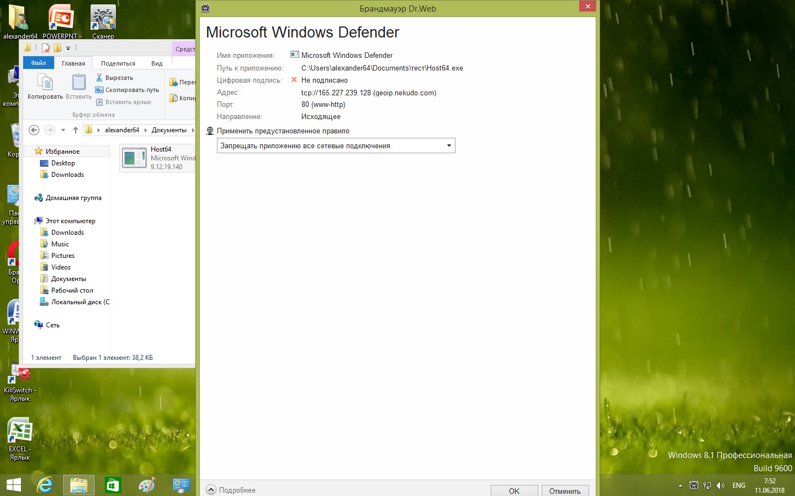Click the Paste (Вставить) clipboard icon
795x496 pixels.
pyautogui.click(x=79, y=83)
